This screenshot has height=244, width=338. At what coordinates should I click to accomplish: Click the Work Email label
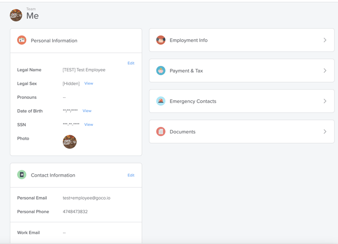click(28, 233)
